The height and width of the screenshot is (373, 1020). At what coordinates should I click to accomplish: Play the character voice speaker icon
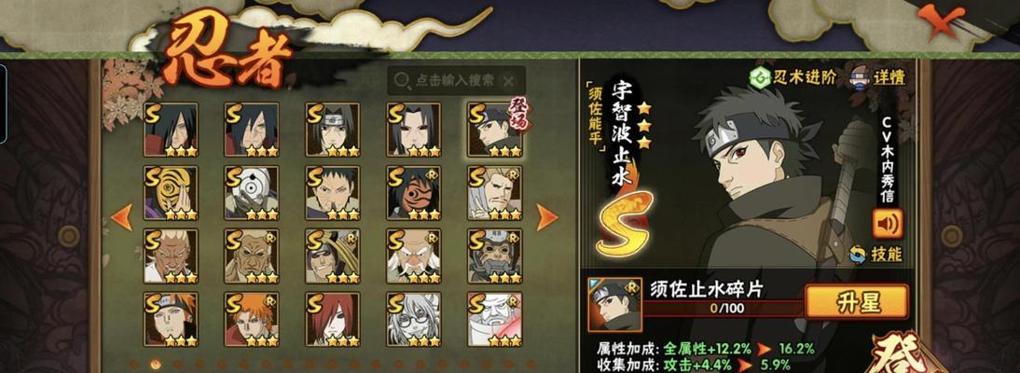(888, 223)
